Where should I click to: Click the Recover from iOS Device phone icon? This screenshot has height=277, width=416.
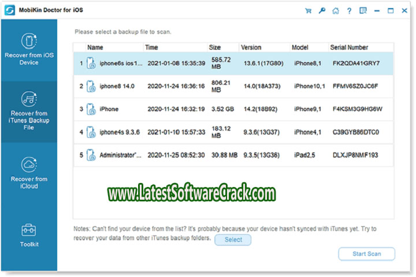coord(29,41)
